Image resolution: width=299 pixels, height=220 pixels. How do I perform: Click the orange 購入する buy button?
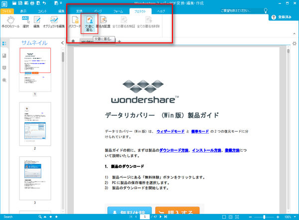pyautogui.click(x=177, y=210)
